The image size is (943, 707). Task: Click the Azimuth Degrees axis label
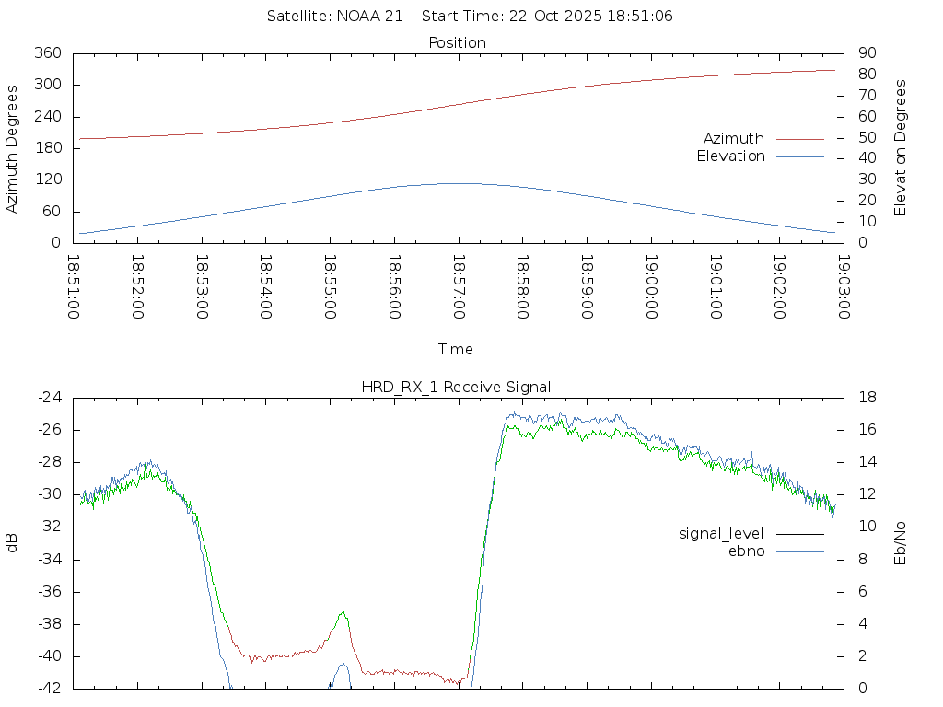pos(13,148)
